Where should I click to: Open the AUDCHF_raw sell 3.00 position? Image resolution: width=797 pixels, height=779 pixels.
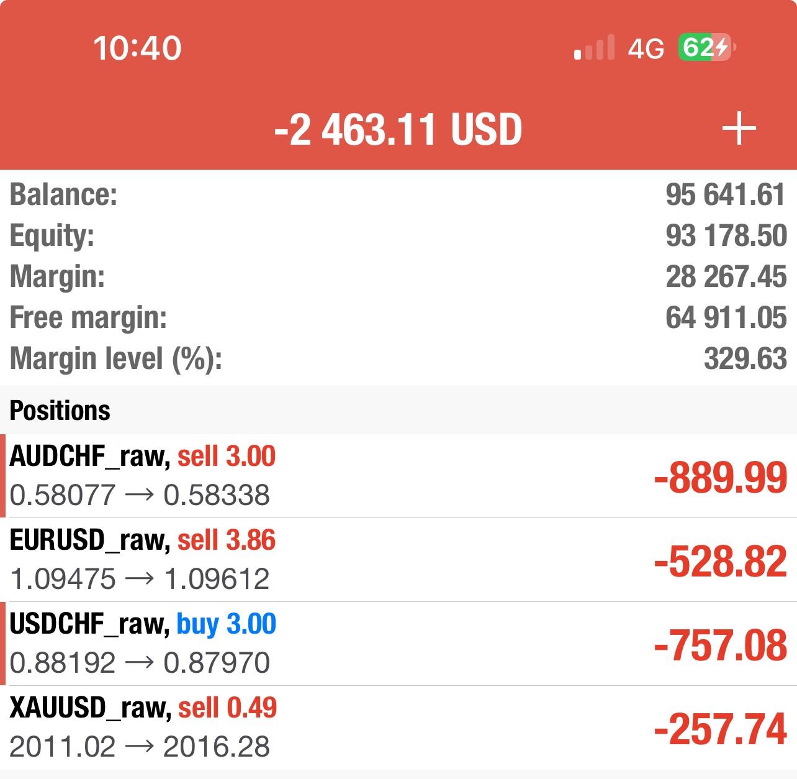[x=398, y=476]
